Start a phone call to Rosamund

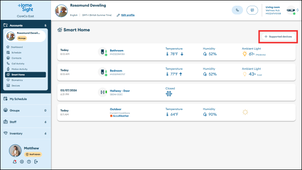(237, 10)
